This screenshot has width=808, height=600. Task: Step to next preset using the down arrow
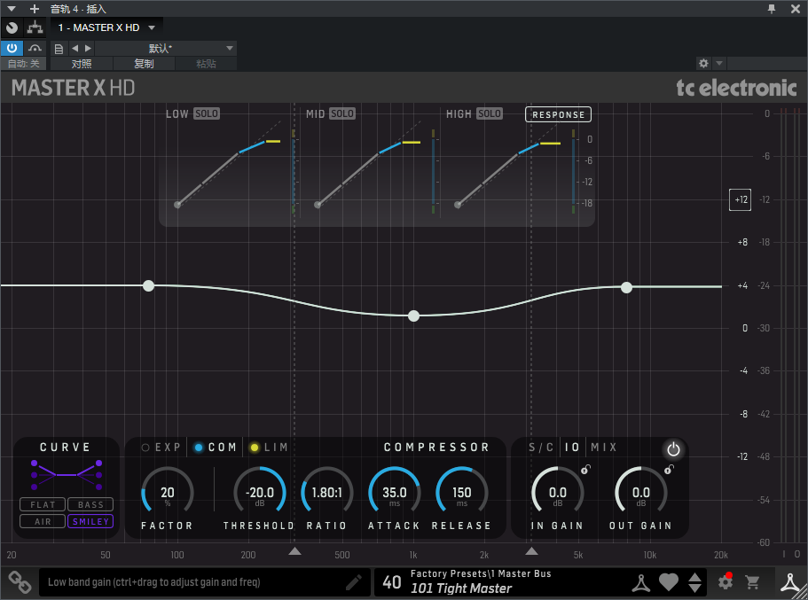pyautogui.click(x=695, y=588)
